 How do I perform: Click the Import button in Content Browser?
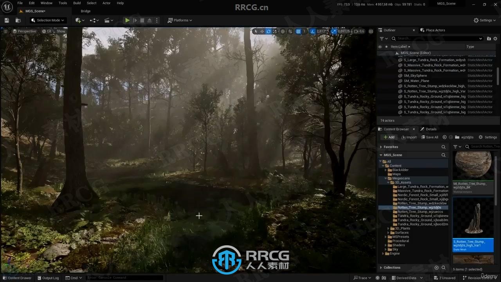pos(409,137)
